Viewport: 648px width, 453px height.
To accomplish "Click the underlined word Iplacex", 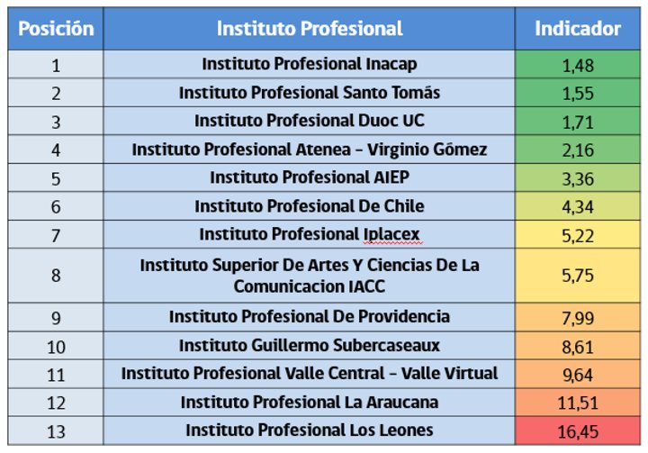I will tap(391, 234).
